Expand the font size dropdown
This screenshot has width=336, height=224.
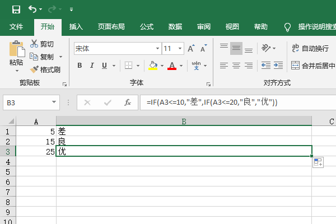(x=181, y=49)
